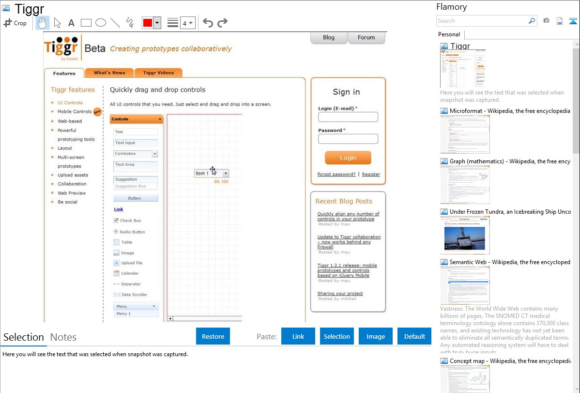Screen dimensions: 580x393
Task: Open the annotation color dropdown arrow
Action: (x=157, y=23)
